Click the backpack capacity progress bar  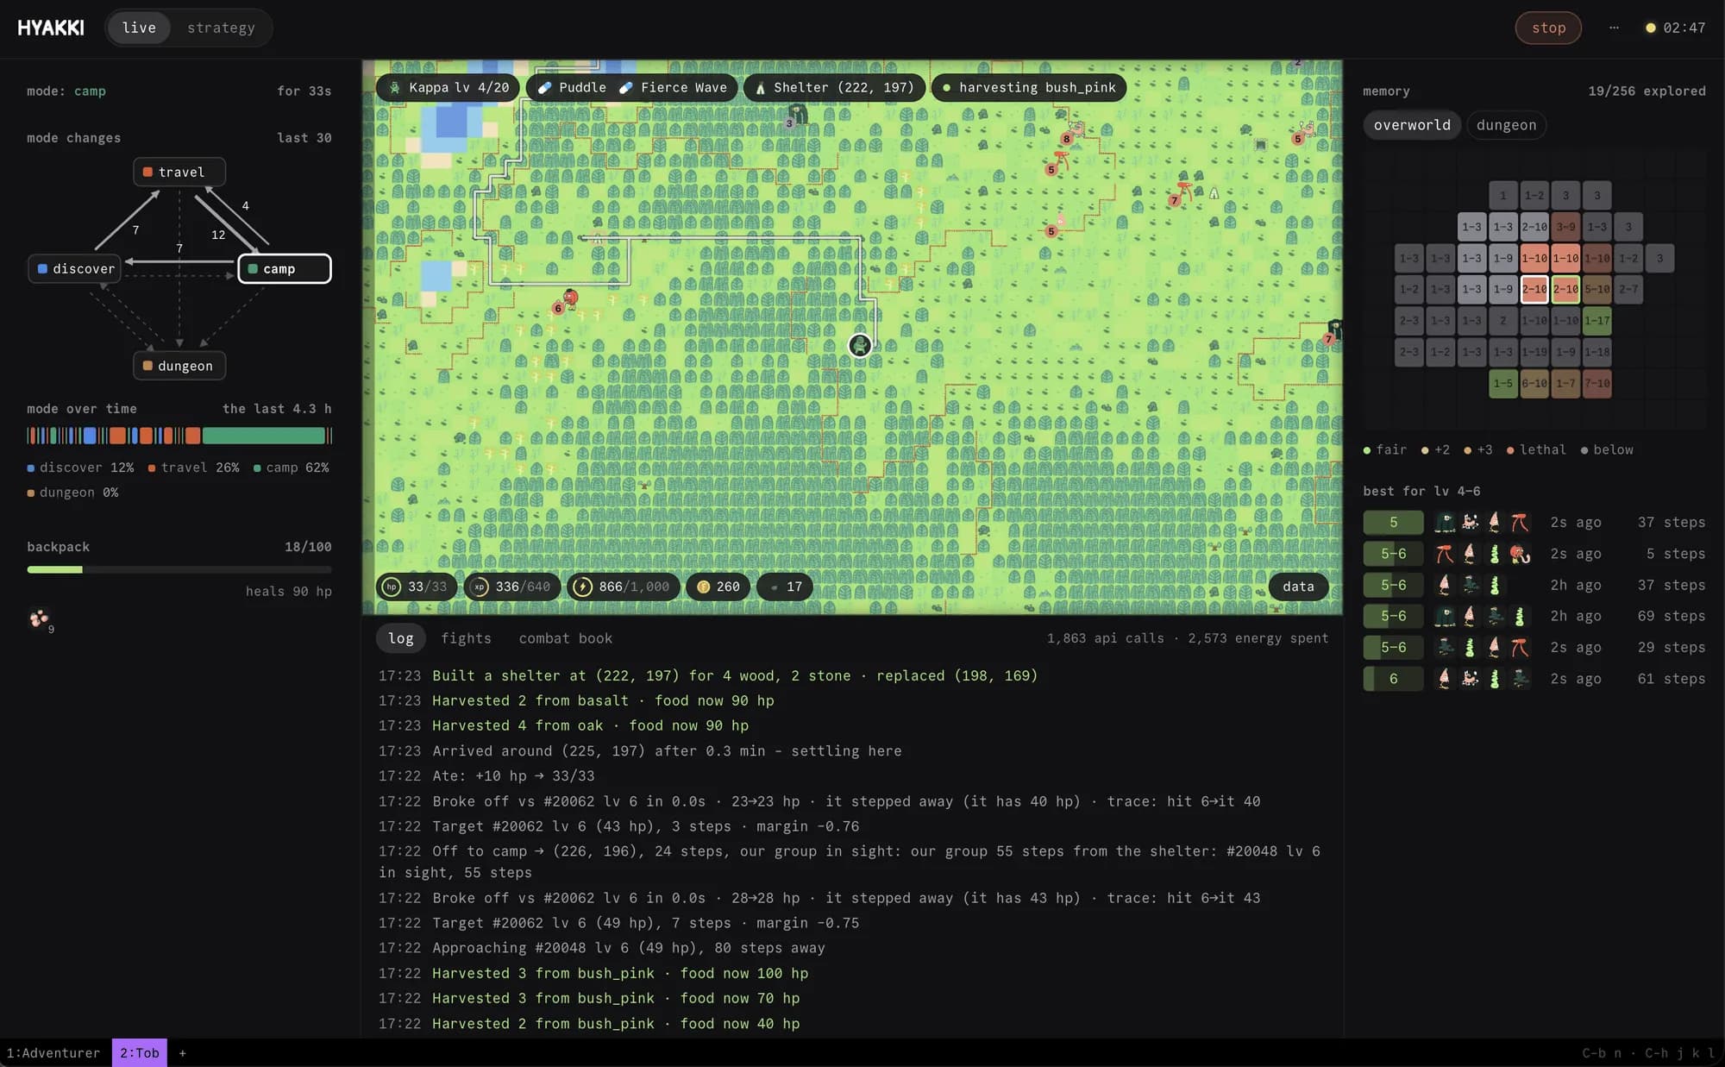click(179, 569)
